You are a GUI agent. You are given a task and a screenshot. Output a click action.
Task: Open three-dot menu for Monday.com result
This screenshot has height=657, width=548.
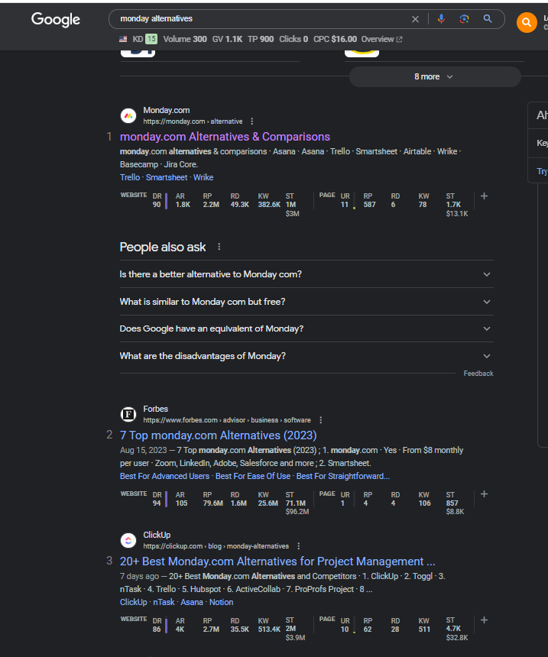(252, 121)
